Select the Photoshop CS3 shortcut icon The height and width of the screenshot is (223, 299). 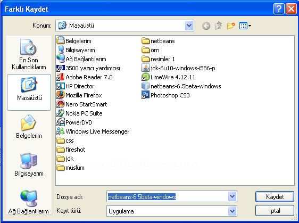[x=146, y=95]
